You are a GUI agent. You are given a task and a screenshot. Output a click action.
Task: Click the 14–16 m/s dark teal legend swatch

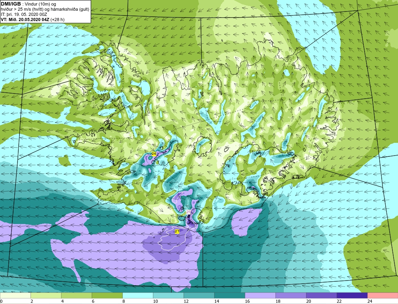(230, 296)
